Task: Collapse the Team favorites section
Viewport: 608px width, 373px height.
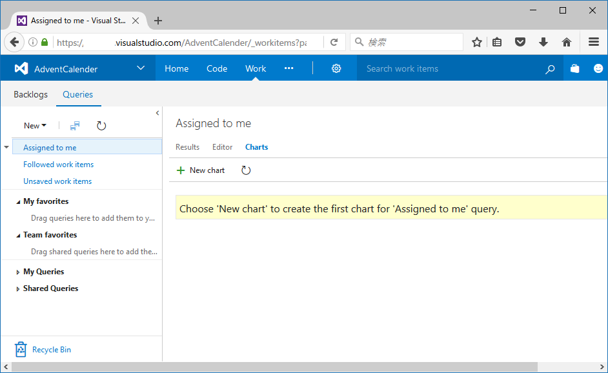Action: coord(18,236)
